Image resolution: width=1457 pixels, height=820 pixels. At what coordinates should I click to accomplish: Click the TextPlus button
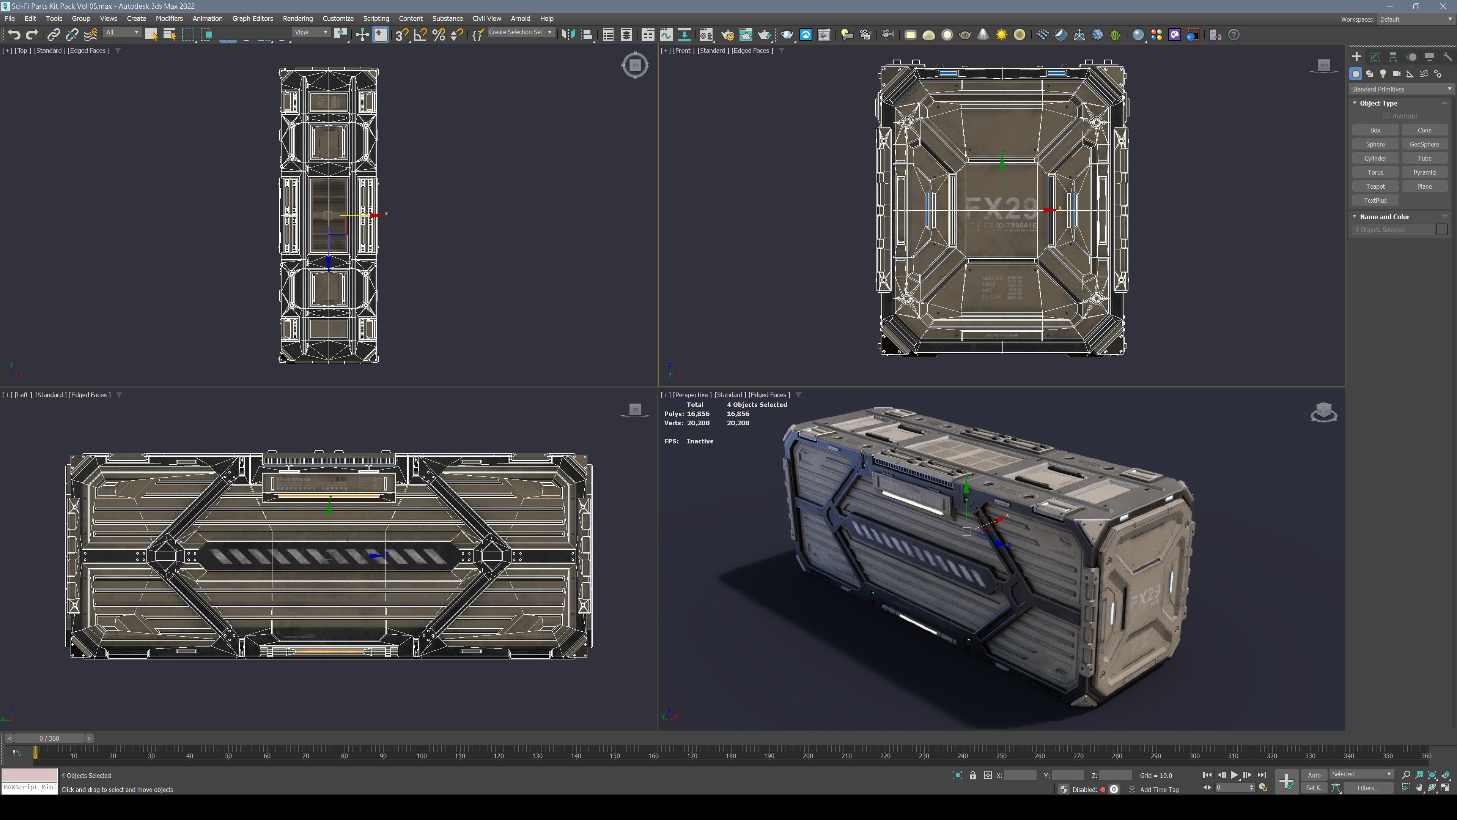click(1375, 200)
